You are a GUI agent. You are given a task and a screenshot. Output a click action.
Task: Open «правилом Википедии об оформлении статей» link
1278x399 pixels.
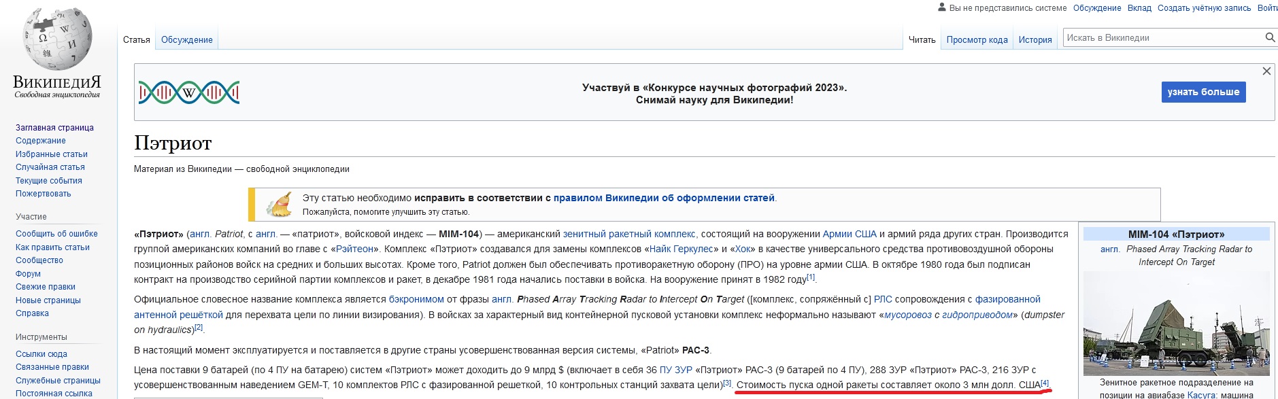tap(664, 198)
